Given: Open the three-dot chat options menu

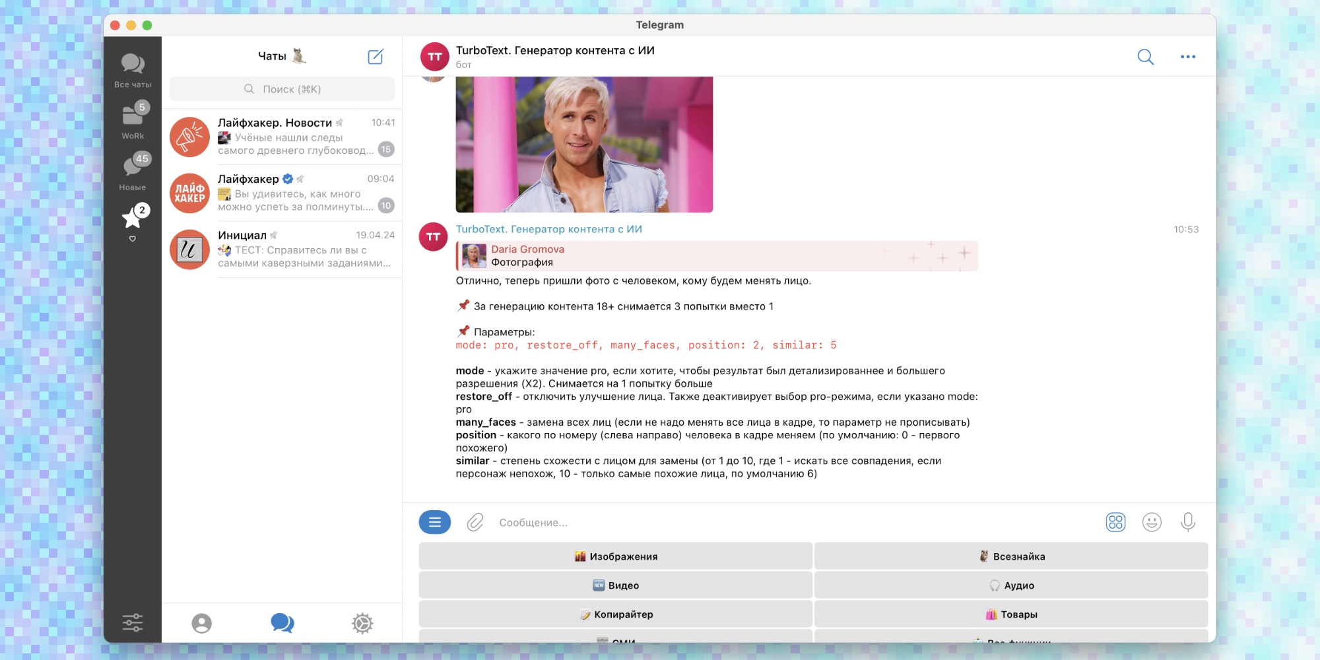Looking at the screenshot, I should 1188,57.
